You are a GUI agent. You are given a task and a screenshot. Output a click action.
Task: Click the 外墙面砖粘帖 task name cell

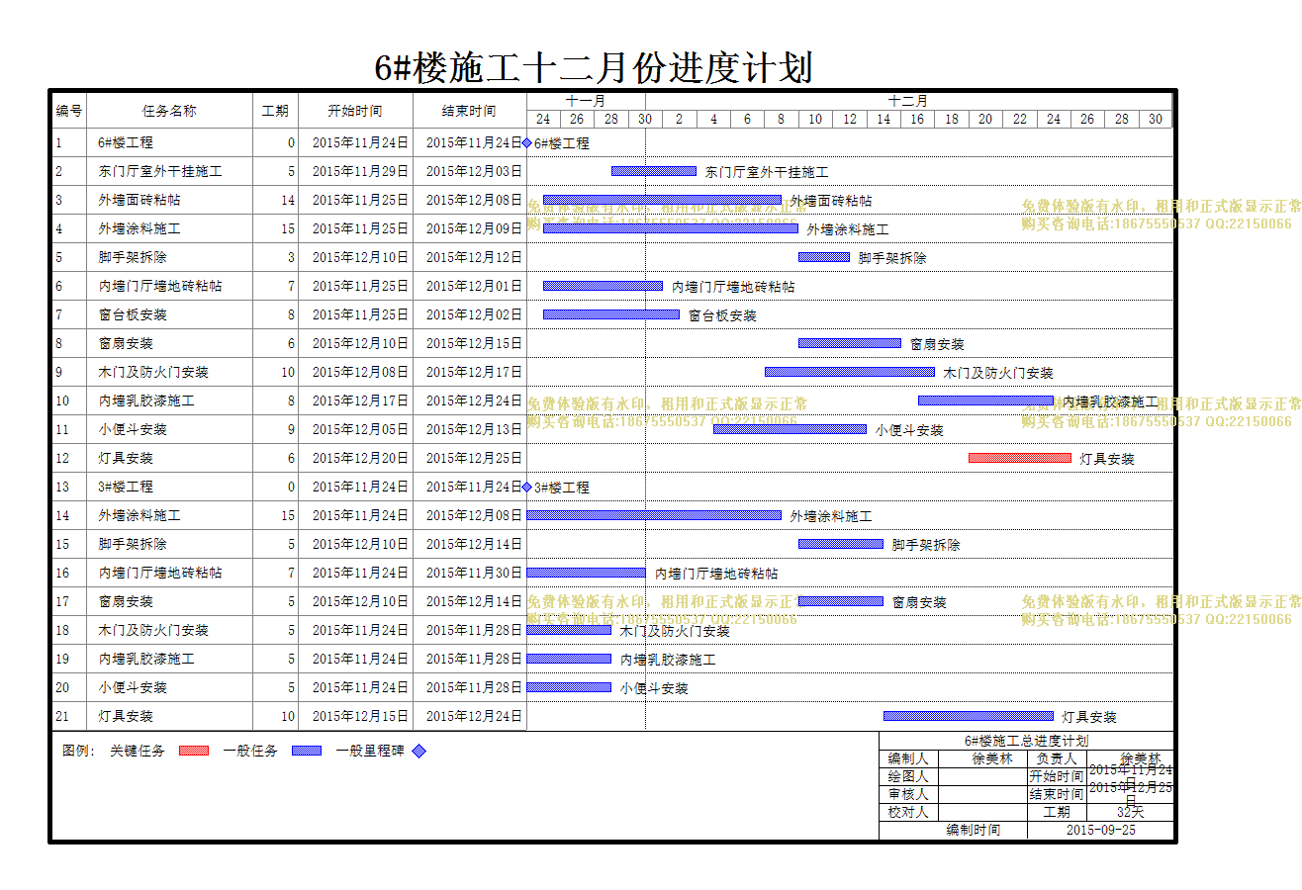click(x=169, y=200)
